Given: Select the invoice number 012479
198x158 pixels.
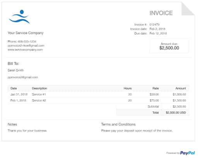Looking at the screenshot, I should click(154, 24).
